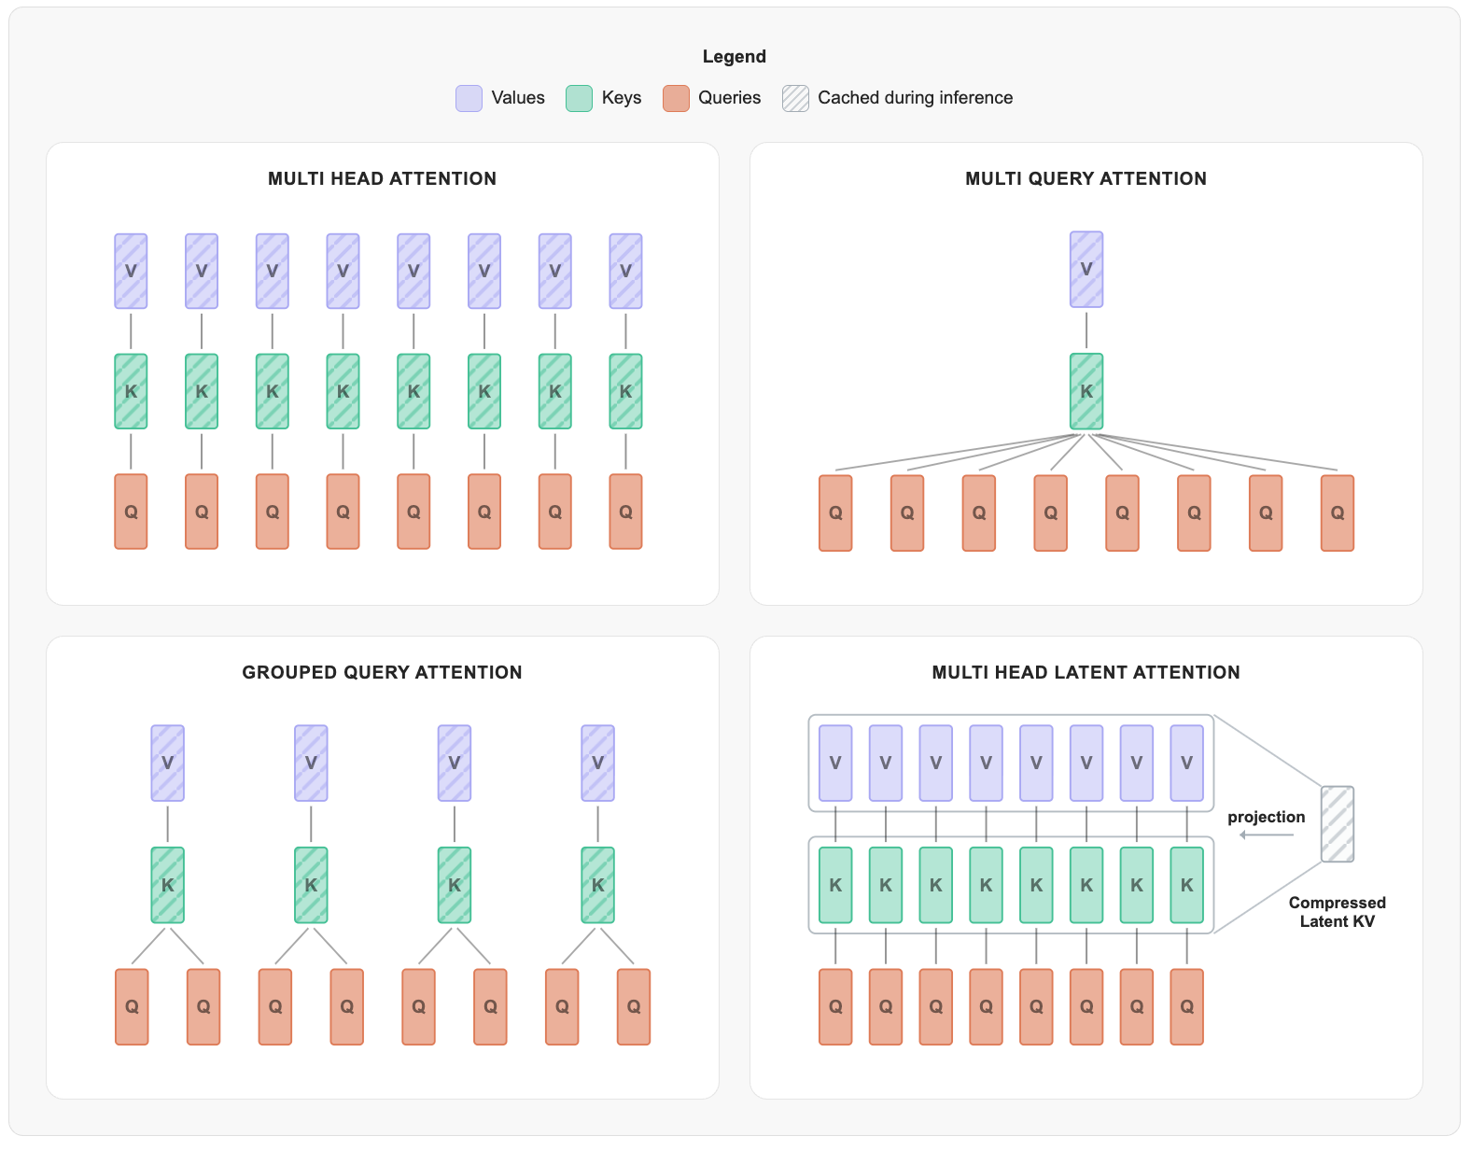Click the hatched Cached during inference swatch
This screenshot has width=1471, height=1150.
tap(795, 98)
